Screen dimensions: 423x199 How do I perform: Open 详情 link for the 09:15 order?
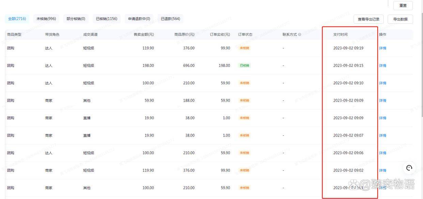coord(382,65)
